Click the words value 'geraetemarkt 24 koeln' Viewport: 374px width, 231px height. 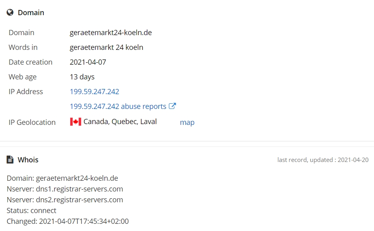(x=106, y=47)
